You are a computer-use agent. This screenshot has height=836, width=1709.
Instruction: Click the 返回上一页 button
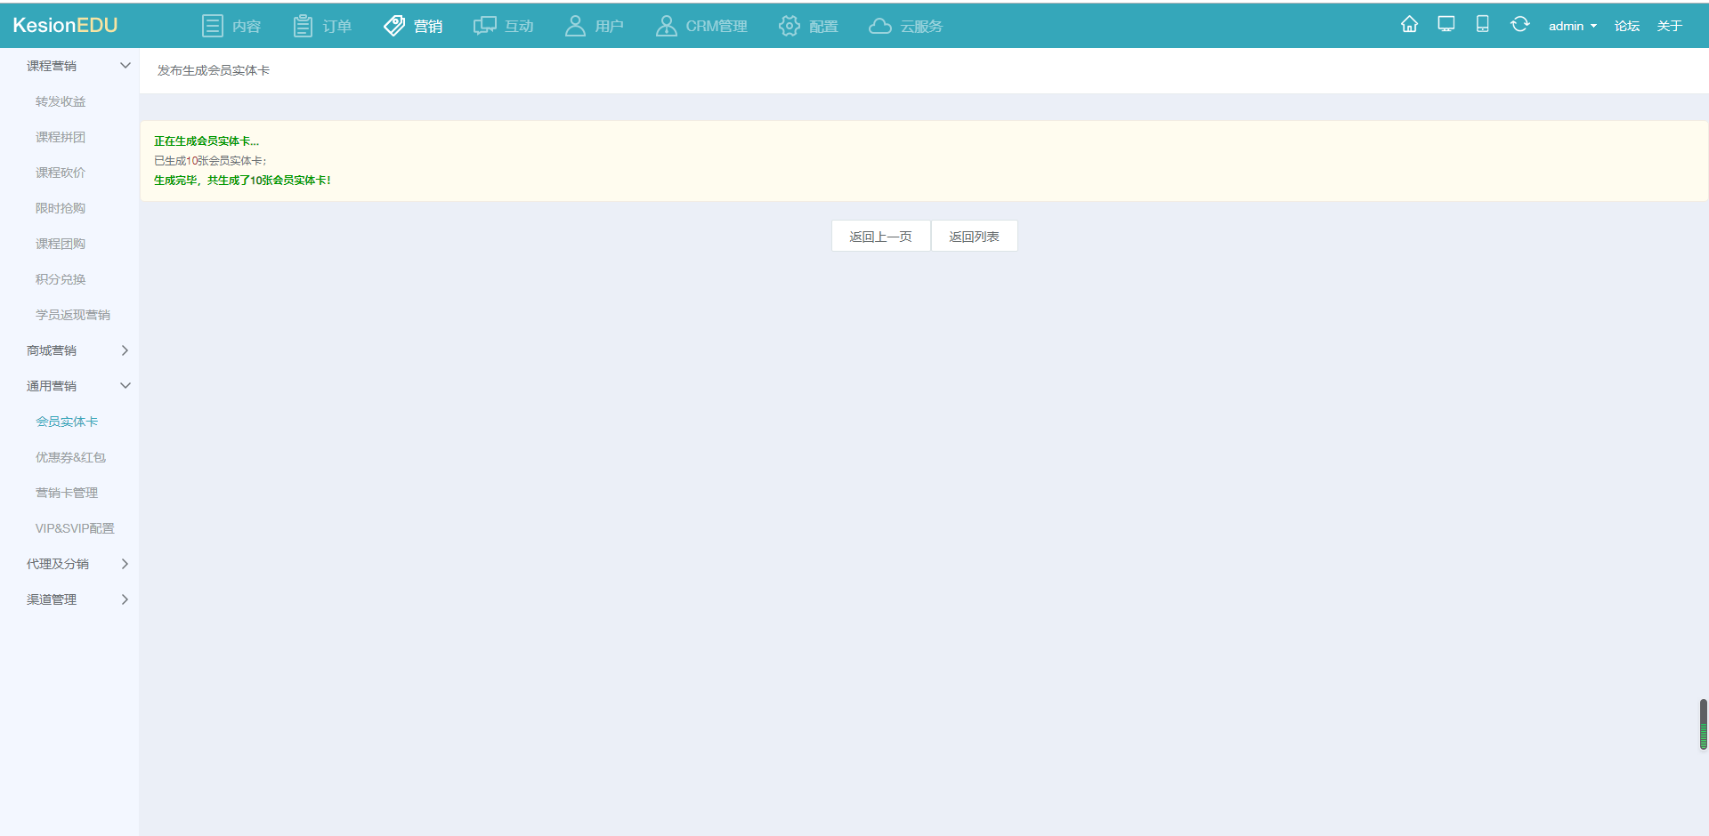coord(880,237)
